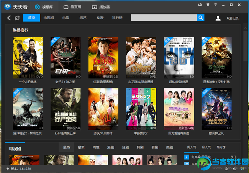Click the 版本：4.6.10.30 status text
This screenshot has height=173, width=249.
(x=21, y=169)
